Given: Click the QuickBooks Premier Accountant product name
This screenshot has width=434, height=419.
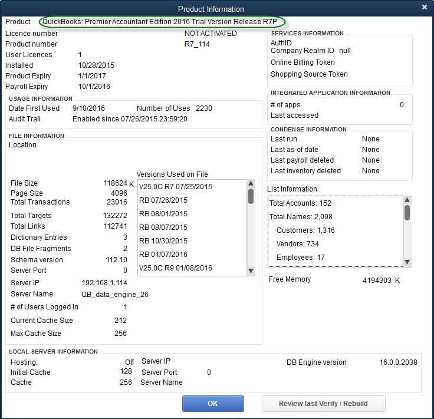Looking at the screenshot, I should (160, 22).
